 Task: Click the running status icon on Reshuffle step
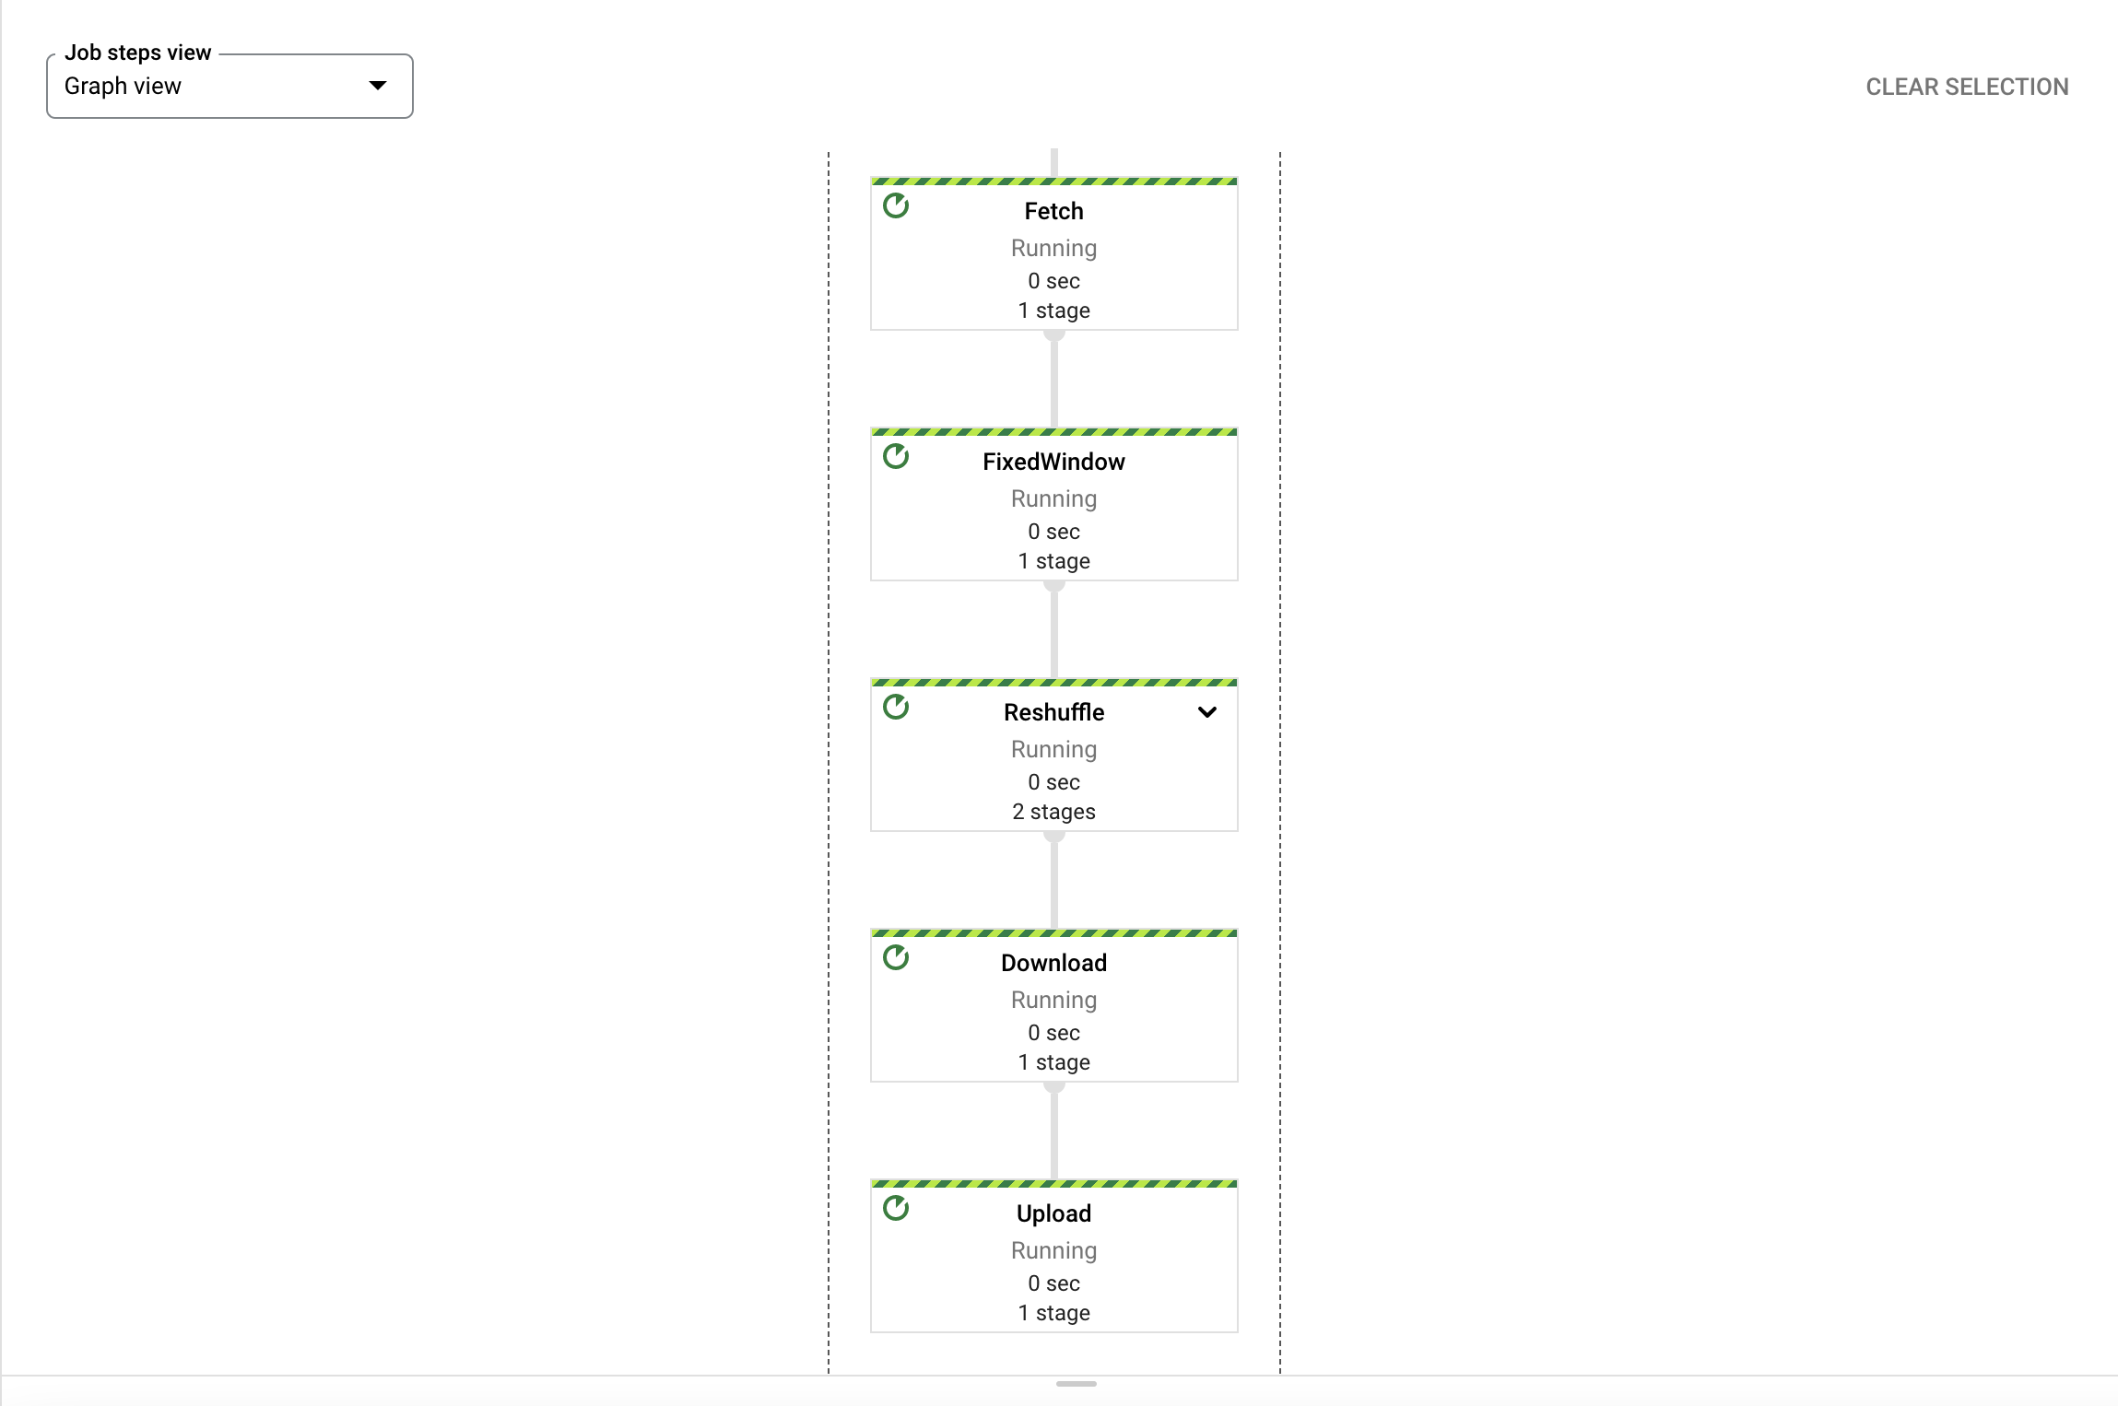tap(897, 707)
